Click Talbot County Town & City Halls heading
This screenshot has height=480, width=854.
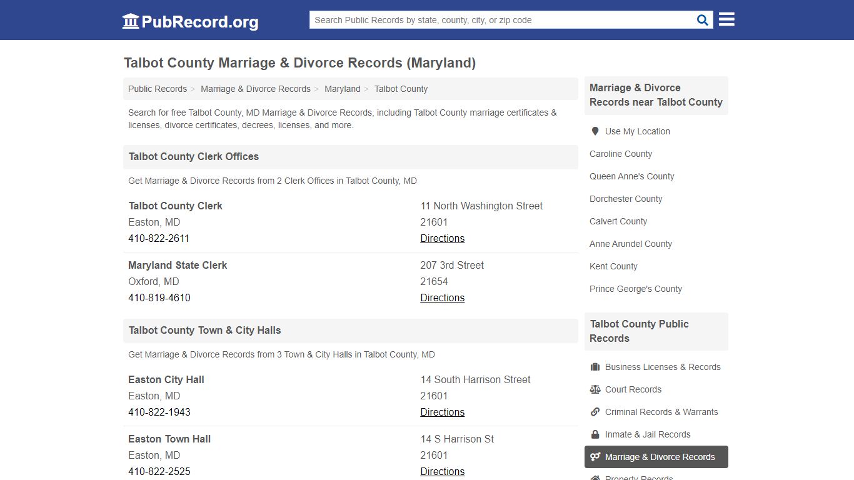(205, 331)
